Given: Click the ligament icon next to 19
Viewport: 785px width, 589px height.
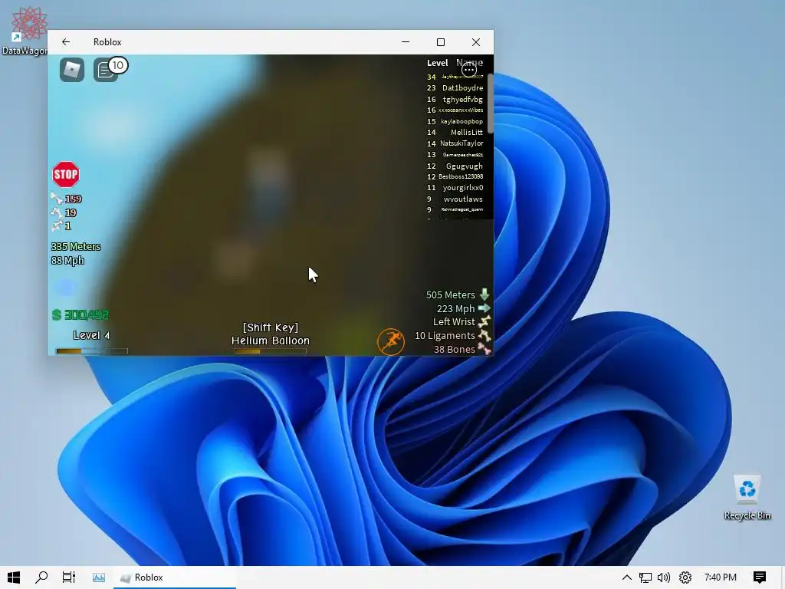Looking at the screenshot, I should point(57,212).
